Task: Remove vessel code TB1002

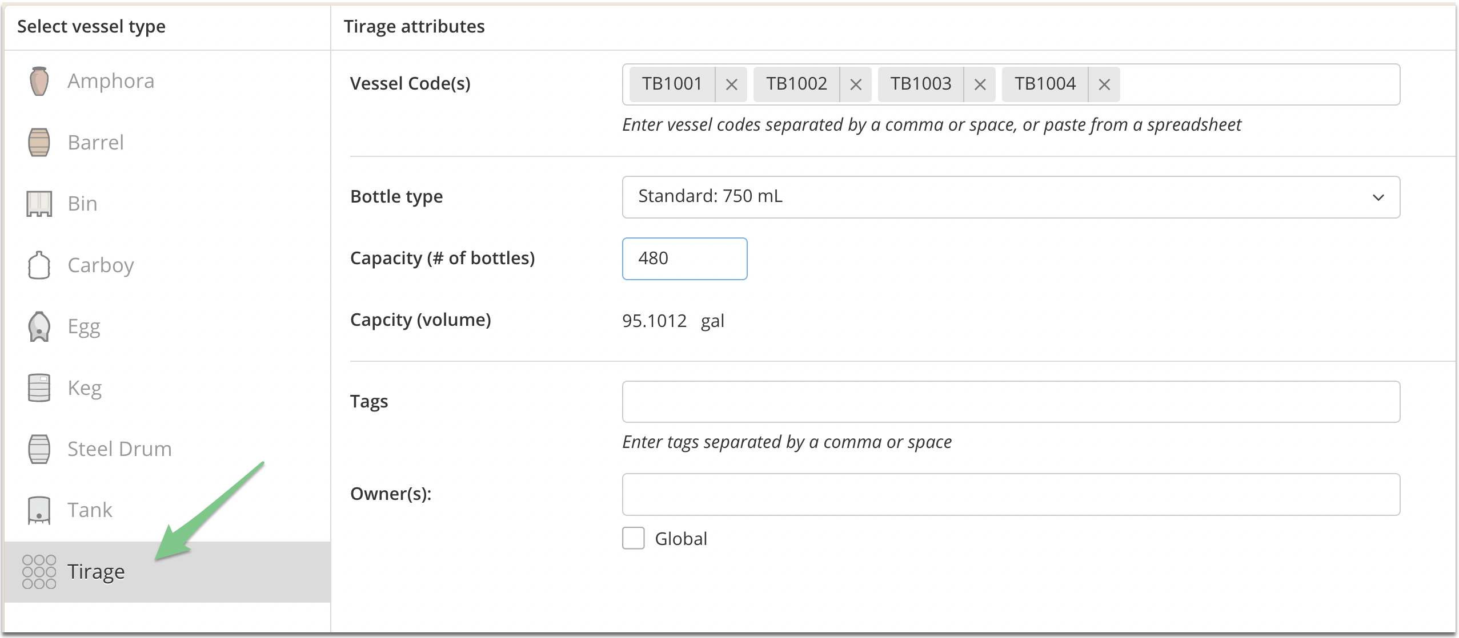Action: pyautogui.click(x=855, y=84)
